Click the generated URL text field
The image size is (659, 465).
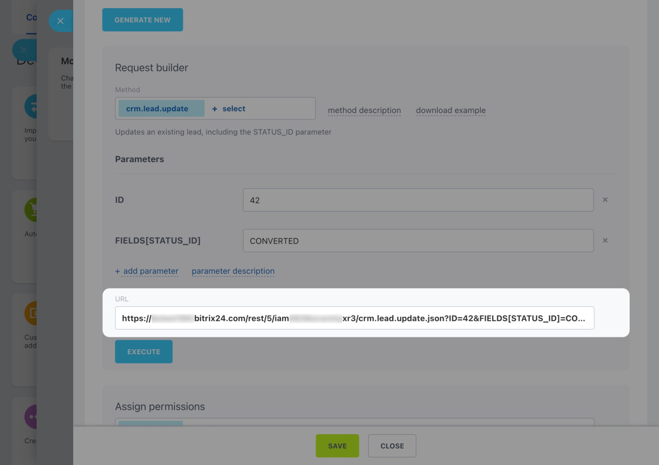[x=354, y=318]
